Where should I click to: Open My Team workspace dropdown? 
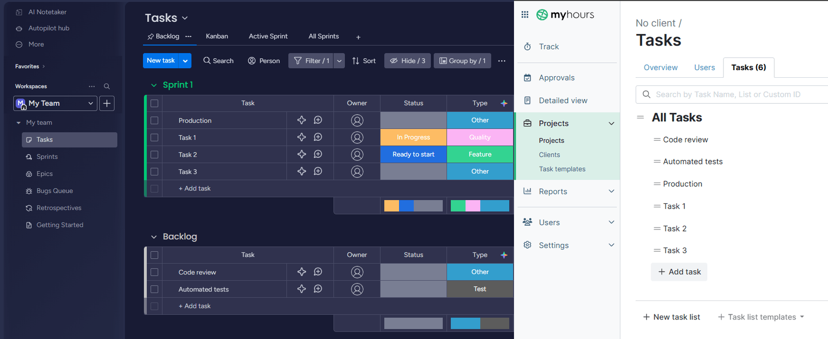coord(55,103)
